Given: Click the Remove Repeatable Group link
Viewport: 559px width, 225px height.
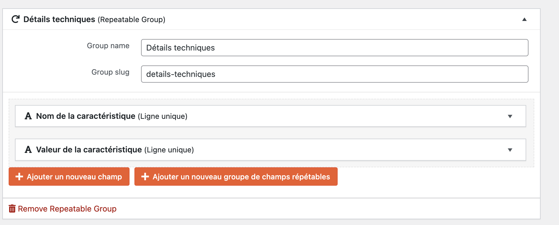Looking at the screenshot, I should click(x=63, y=209).
